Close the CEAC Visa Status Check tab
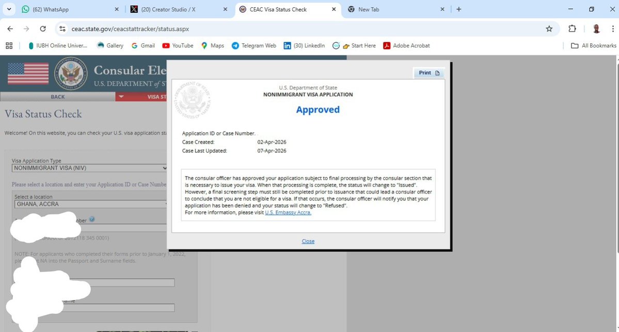This screenshot has width=619, height=332. 334,9
